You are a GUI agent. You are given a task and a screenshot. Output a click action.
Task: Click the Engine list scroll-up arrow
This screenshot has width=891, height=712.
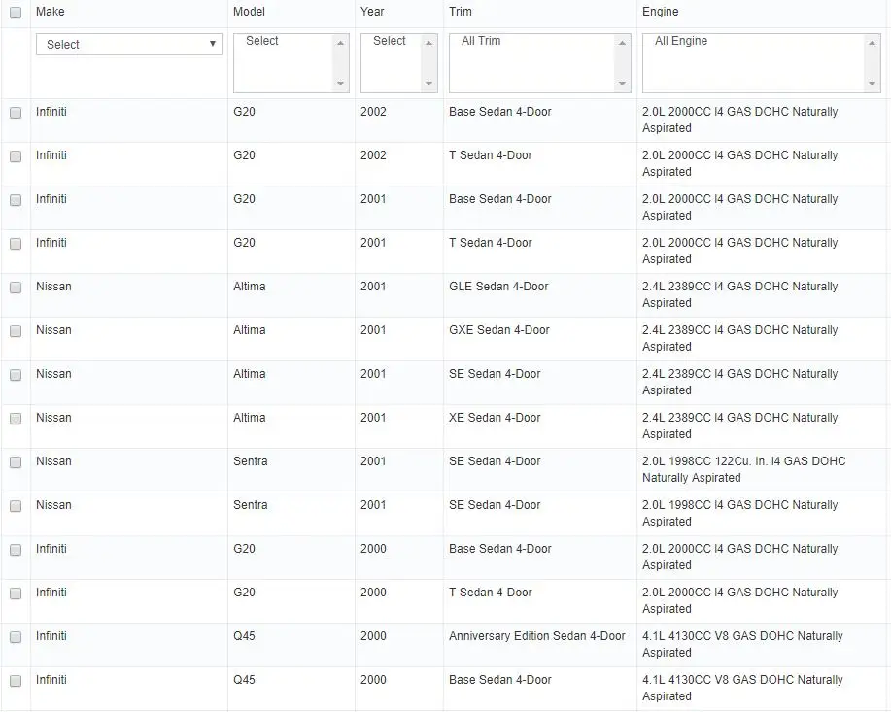872,43
